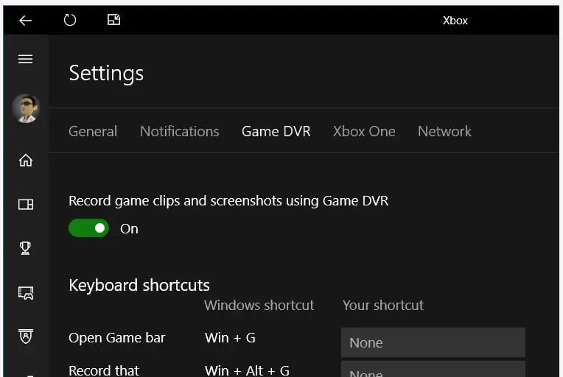Screen dimensions: 563x377
Task: Open the shield icon in the sidebar
Action: pyautogui.click(x=26, y=336)
